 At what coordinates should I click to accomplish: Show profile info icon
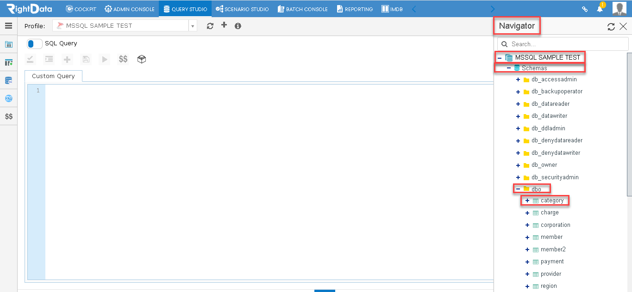click(x=238, y=26)
